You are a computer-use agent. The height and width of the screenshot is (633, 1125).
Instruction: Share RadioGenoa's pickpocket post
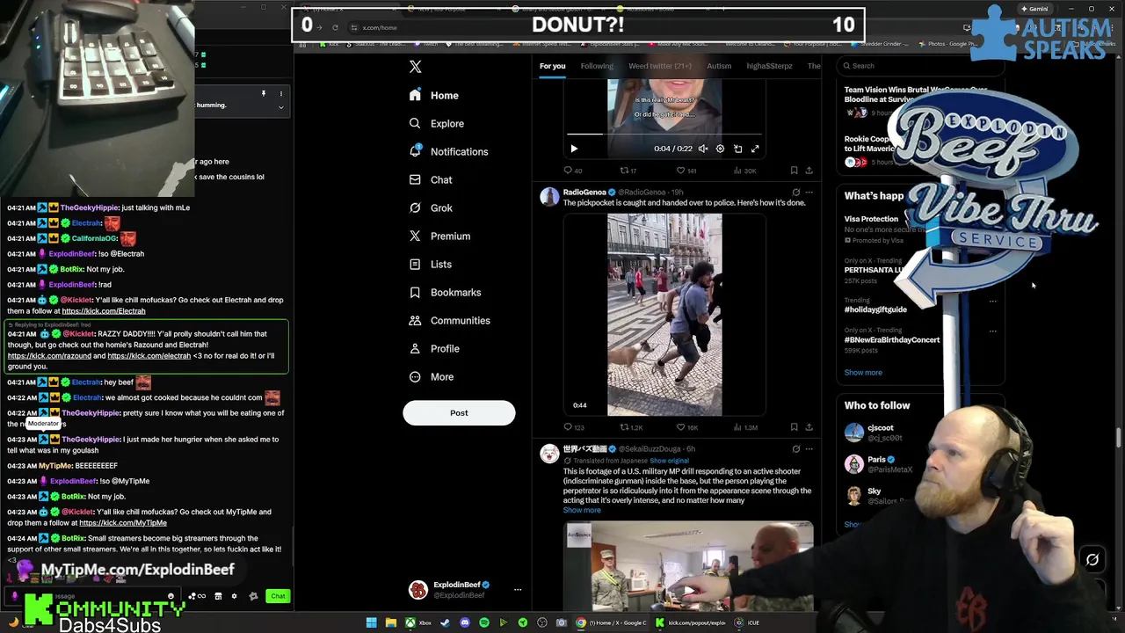coord(809,427)
